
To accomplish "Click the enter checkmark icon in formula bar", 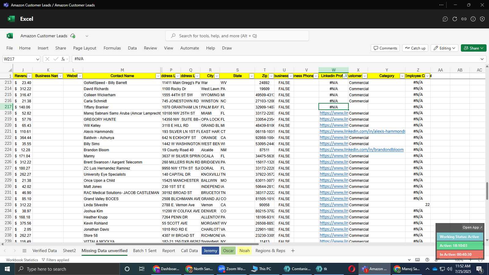I will (56, 59).
